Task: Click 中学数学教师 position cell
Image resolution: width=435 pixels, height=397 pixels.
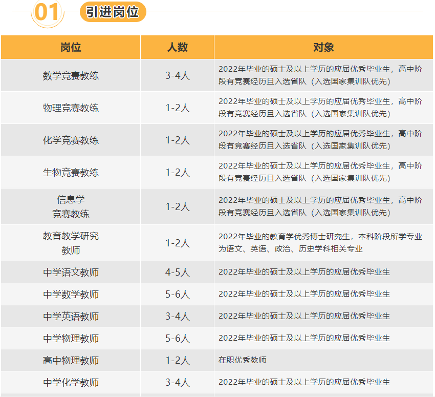Action: click(71, 295)
